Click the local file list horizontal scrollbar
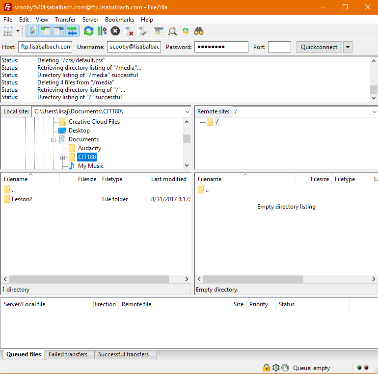378x374 pixels. 89,279
